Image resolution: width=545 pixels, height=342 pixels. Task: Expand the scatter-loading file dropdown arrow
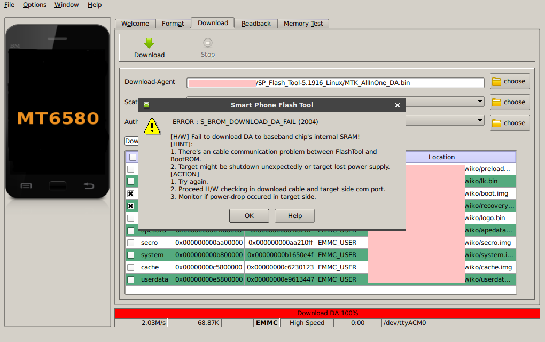point(480,102)
